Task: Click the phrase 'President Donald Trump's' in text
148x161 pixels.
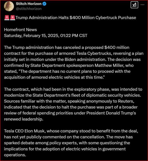Action: click(111, 113)
